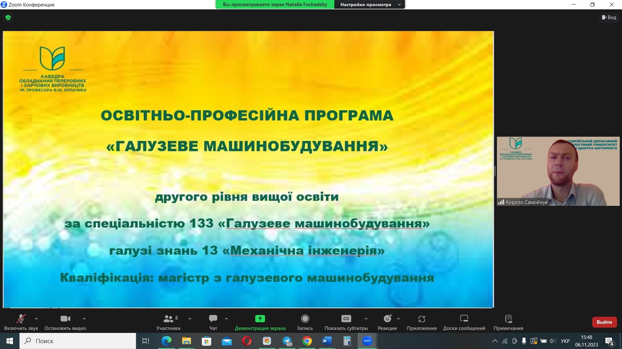Expand audio options arrow beside microphone
This screenshot has width=622, height=349.
36,319
